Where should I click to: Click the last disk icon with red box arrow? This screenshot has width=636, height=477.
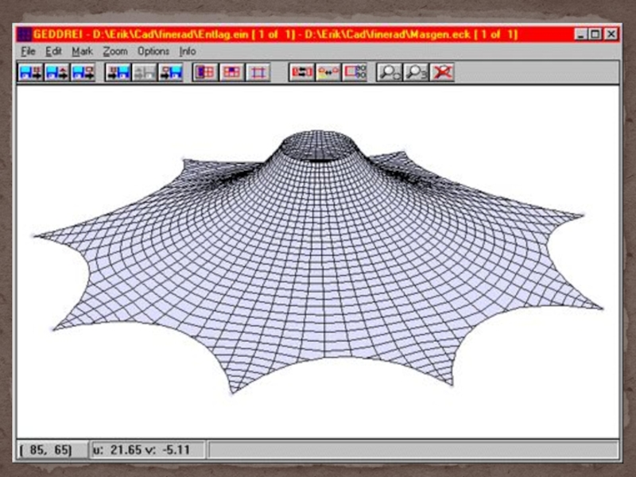(x=170, y=72)
